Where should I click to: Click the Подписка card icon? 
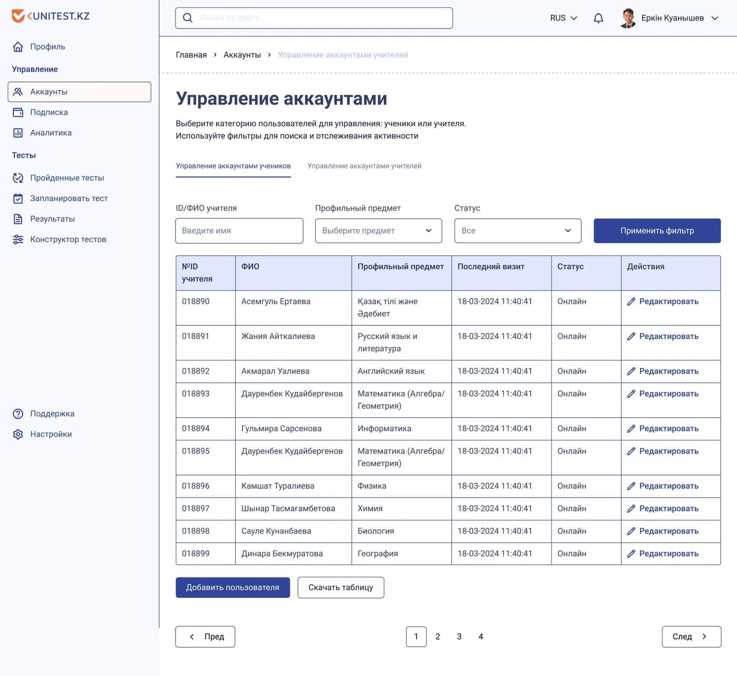(18, 112)
